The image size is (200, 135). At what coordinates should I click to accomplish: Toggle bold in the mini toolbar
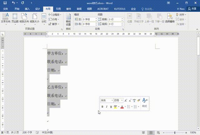[x=102, y=107]
